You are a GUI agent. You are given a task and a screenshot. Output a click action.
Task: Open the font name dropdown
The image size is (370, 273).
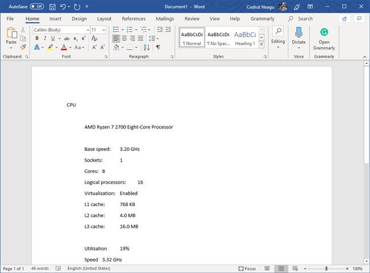tap(88, 30)
